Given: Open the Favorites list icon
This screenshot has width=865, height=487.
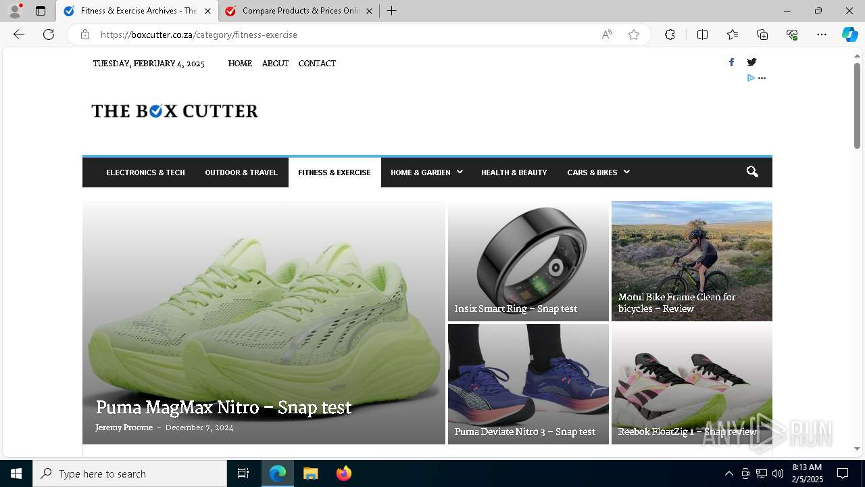Looking at the screenshot, I should pyautogui.click(x=733, y=34).
